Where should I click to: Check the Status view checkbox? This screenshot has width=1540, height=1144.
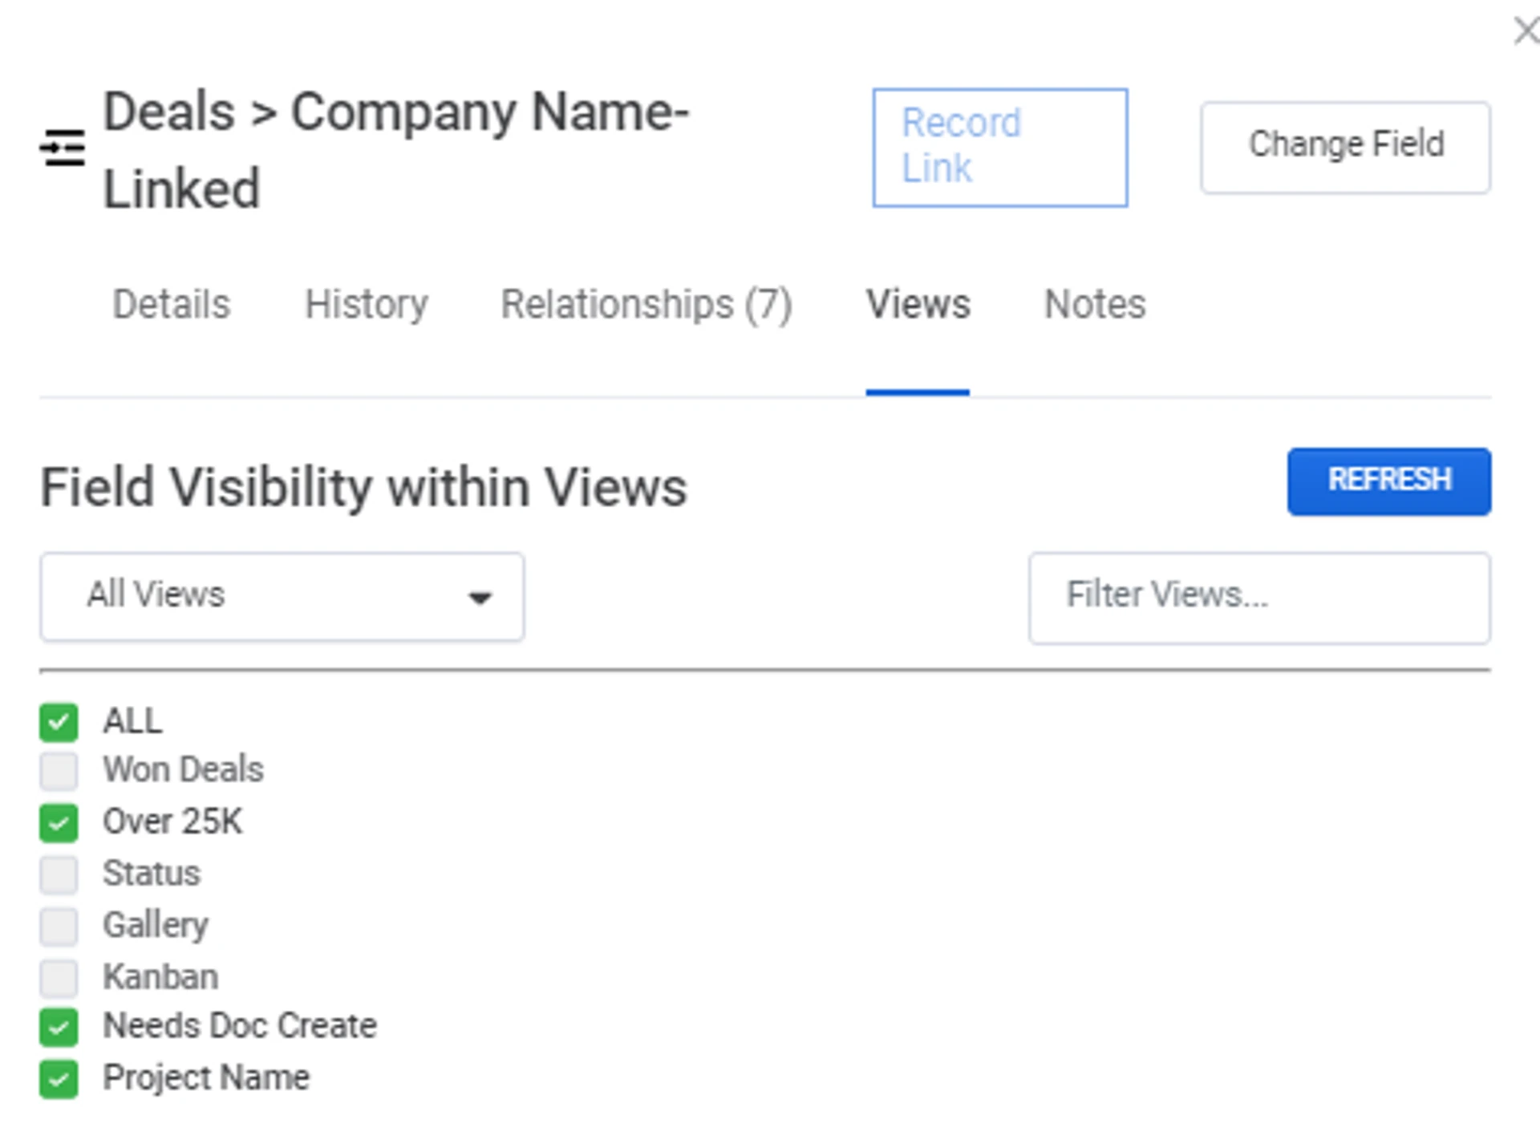point(59,874)
